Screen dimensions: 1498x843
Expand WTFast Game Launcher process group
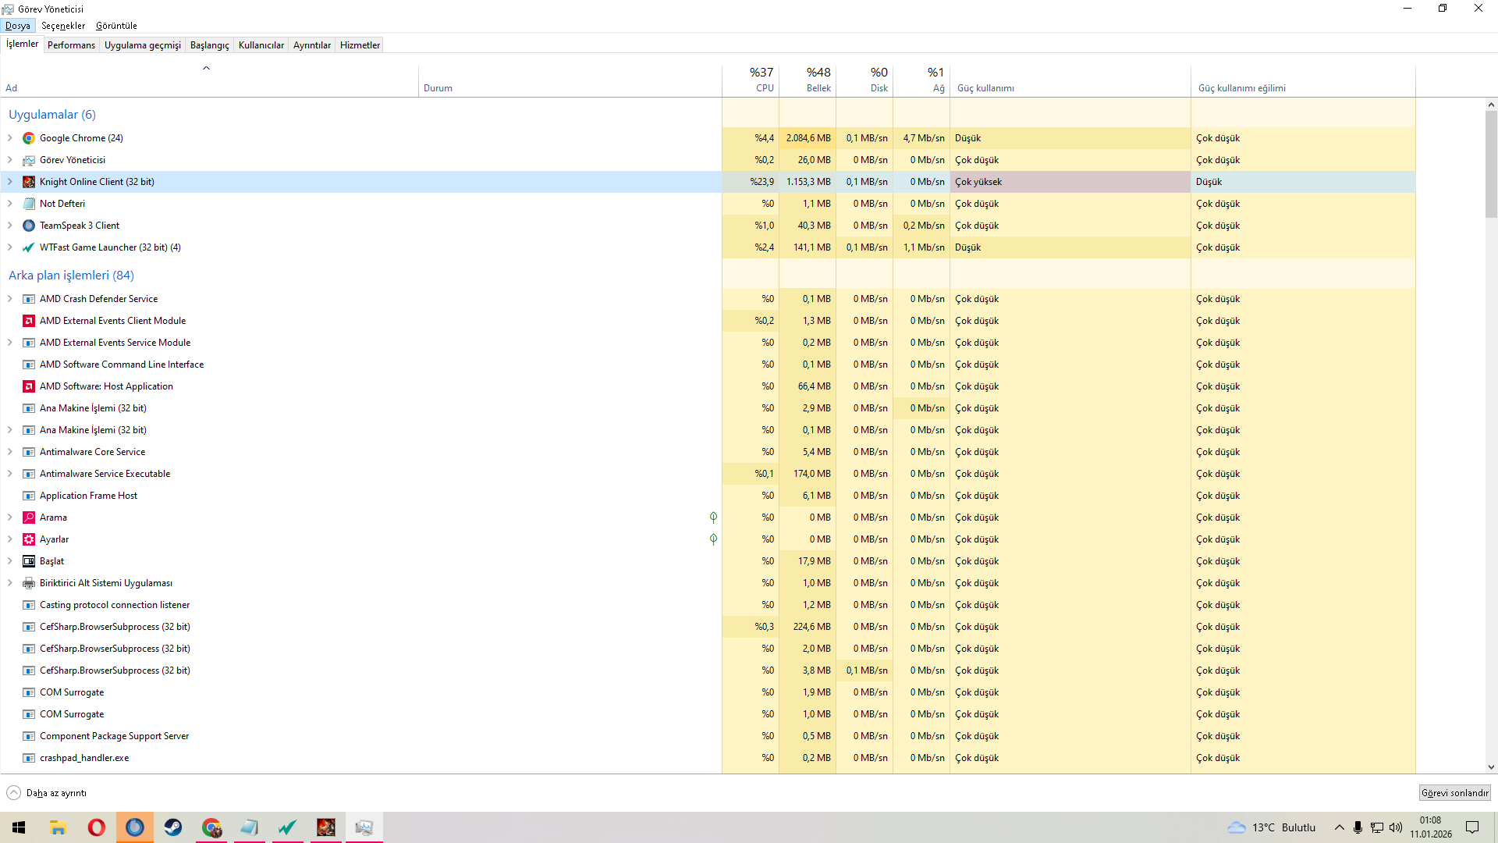[10, 247]
